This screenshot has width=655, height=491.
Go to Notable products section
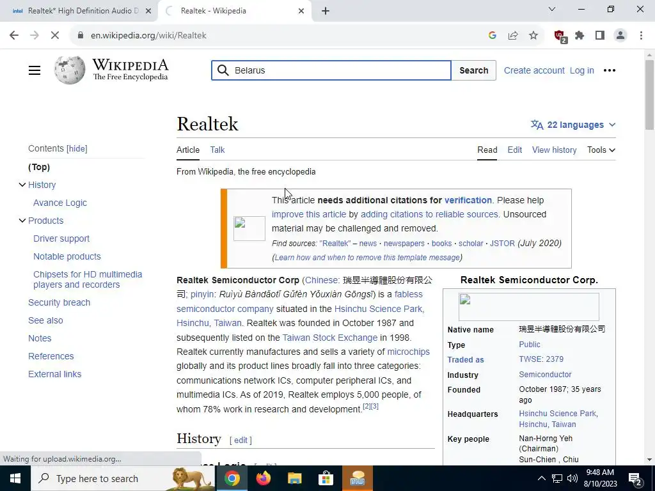(x=67, y=257)
